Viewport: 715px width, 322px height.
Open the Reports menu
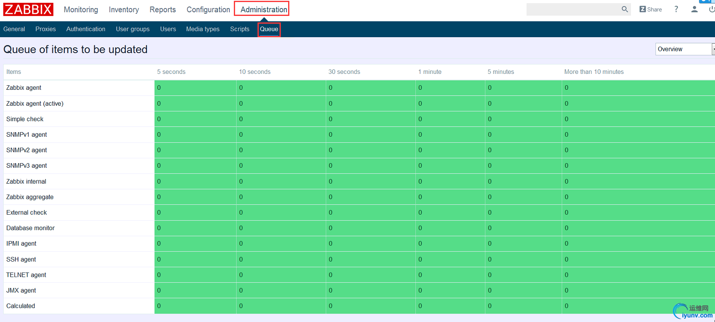(162, 9)
